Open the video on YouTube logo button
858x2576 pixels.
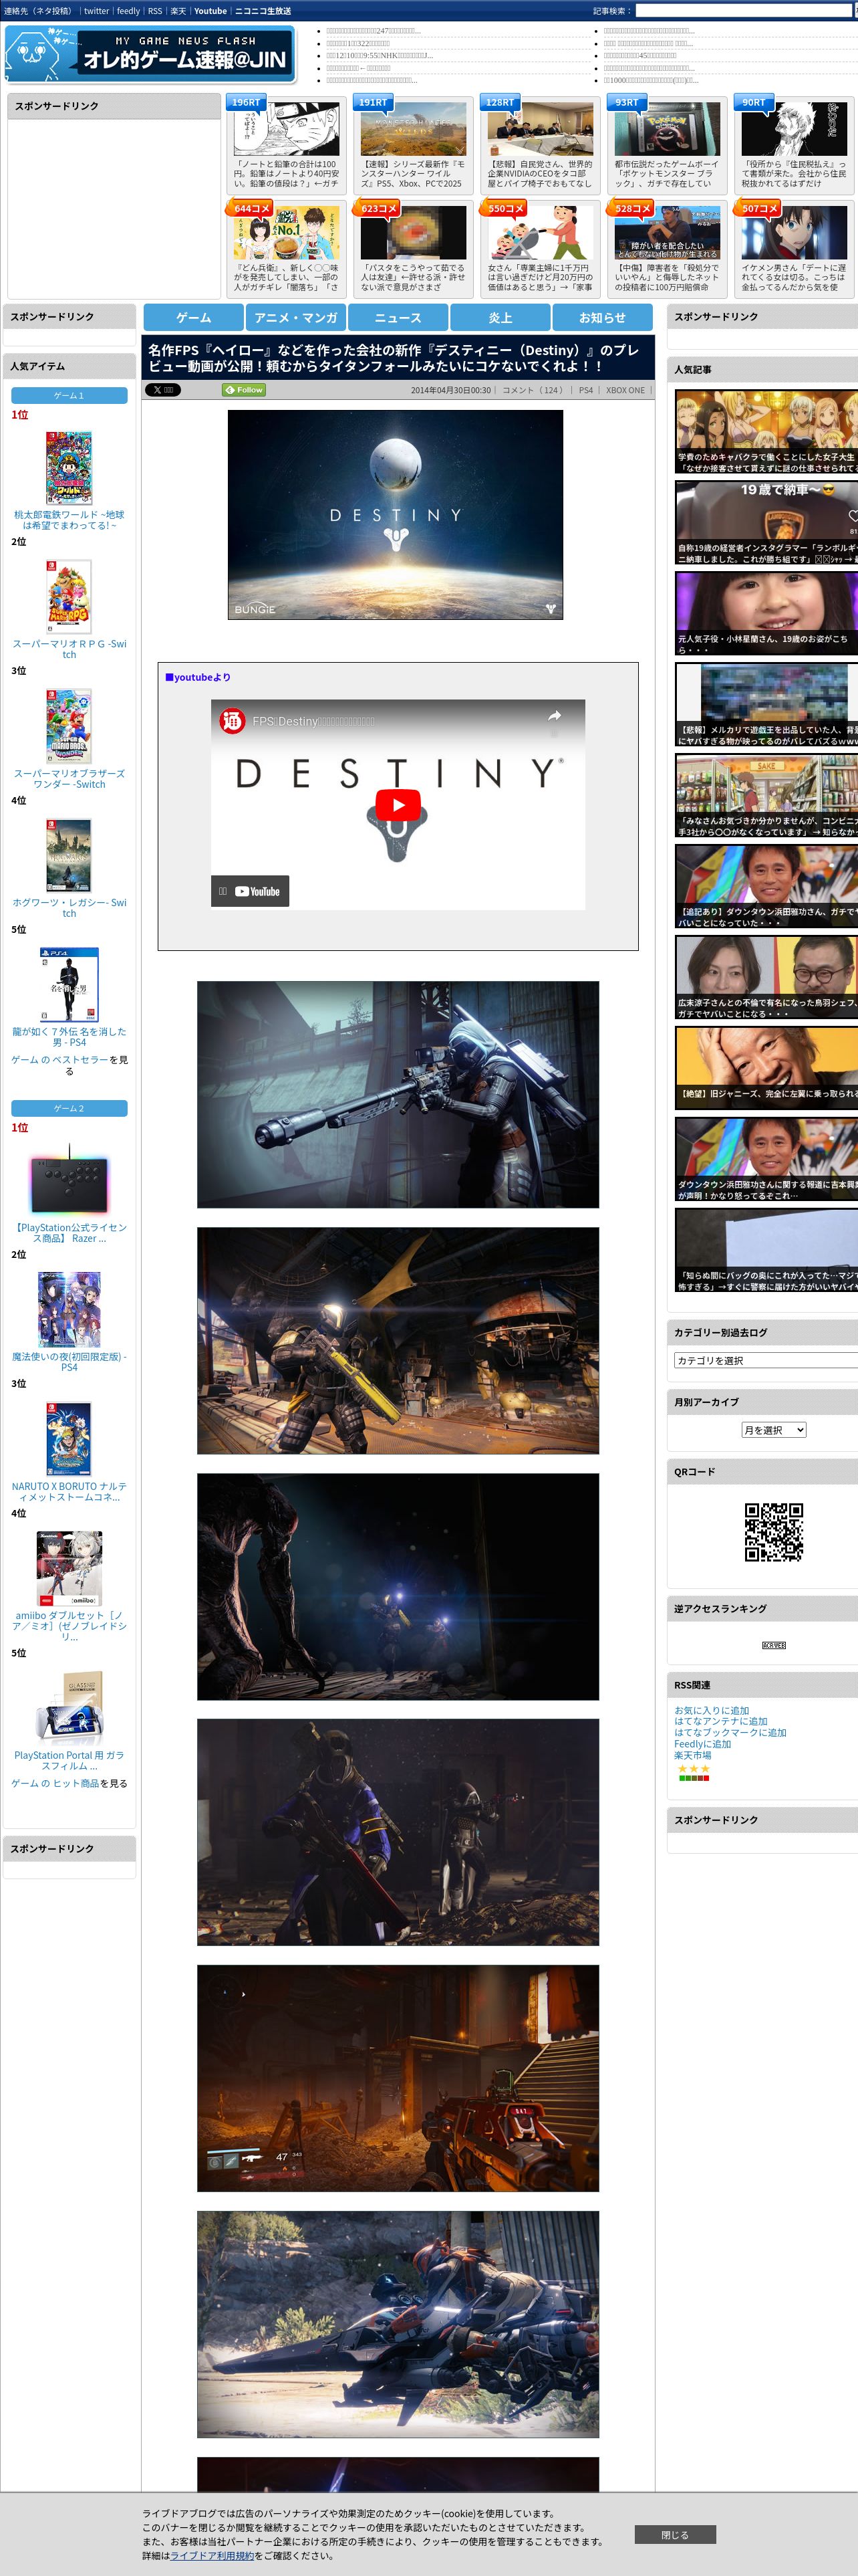[250, 891]
